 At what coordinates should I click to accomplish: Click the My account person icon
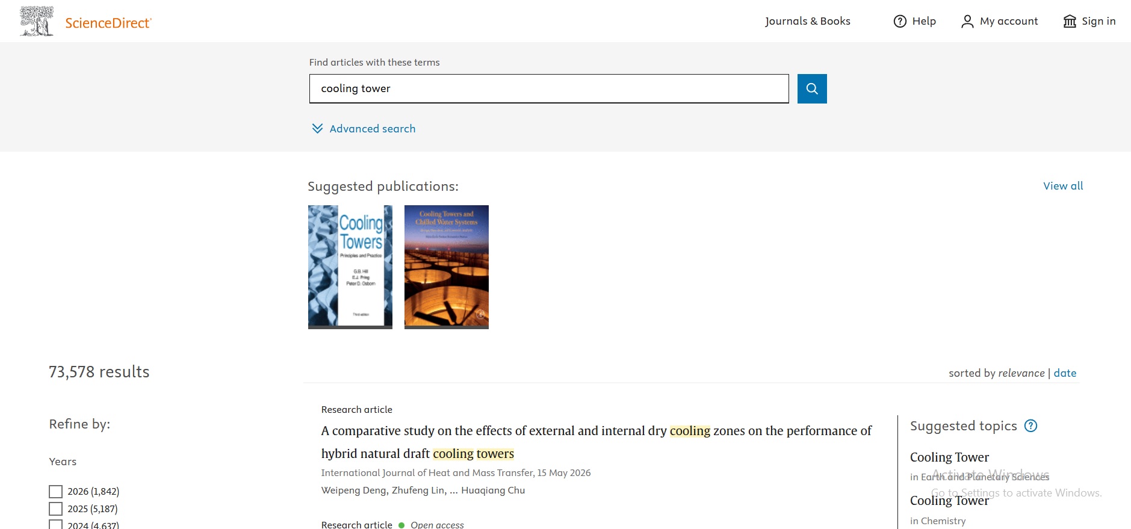967,22
